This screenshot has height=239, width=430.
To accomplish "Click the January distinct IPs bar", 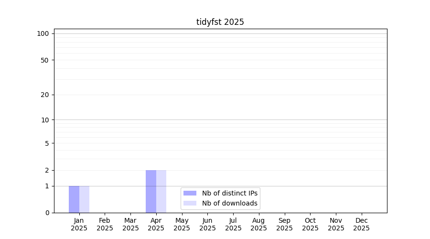I will click(74, 199).
